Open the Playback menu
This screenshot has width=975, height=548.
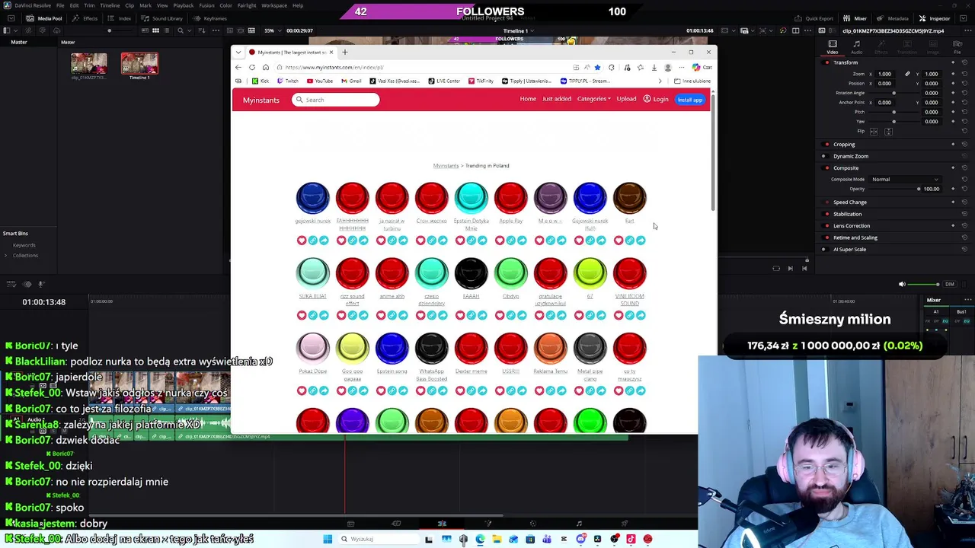pos(184,5)
